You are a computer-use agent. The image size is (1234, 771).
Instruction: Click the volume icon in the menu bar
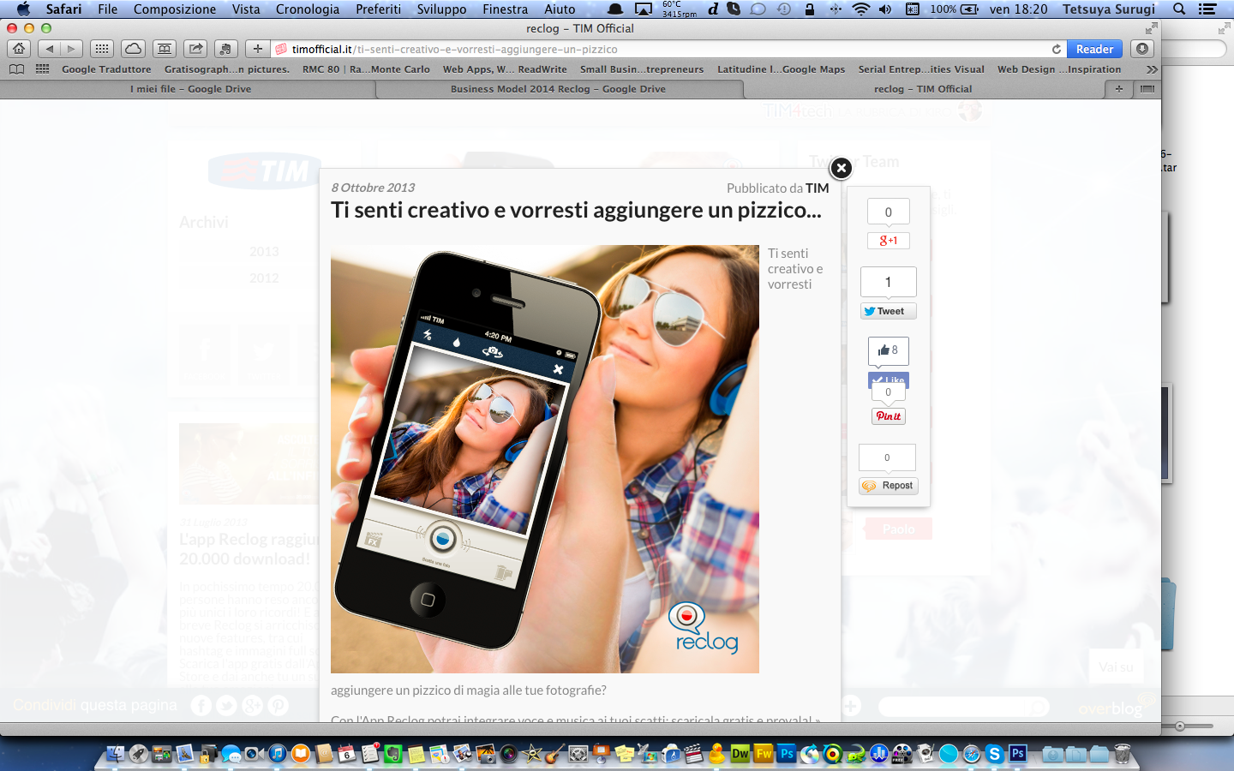[x=885, y=9]
